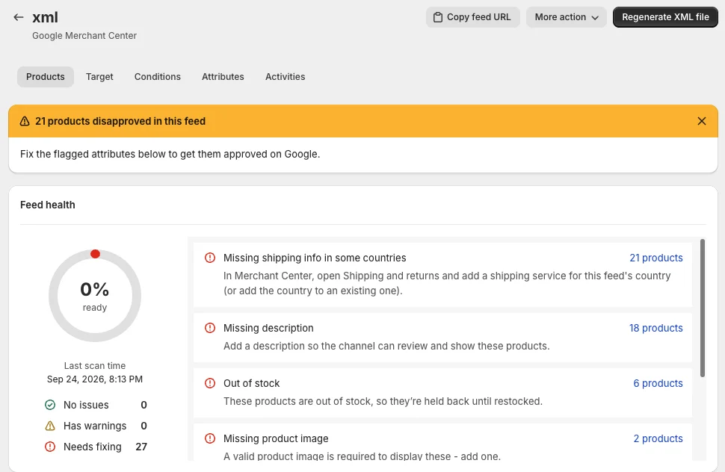Click the Needs fixing count 27
The width and height of the screenshot is (725, 472).
pos(141,447)
